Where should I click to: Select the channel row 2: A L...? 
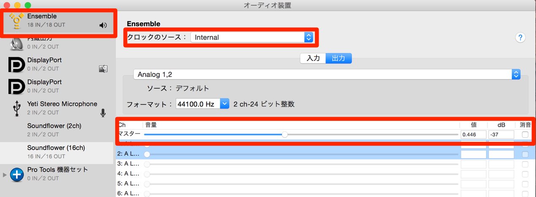click(128, 154)
